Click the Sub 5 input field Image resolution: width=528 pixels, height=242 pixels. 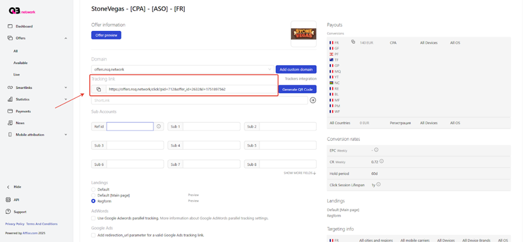pos(288,145)
